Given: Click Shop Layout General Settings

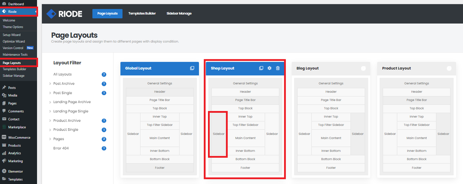Looking at the screenshot, I should pyautogui.click(x=245, y=84).
